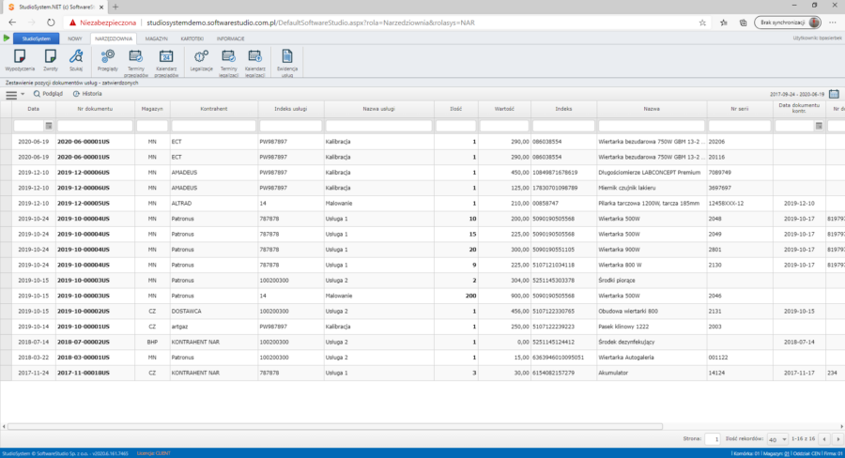This screenshot has width=845, height=458.
Task: Open browser settings ellipsis menu
Action: pyautogui.click(x=833, y=23)
